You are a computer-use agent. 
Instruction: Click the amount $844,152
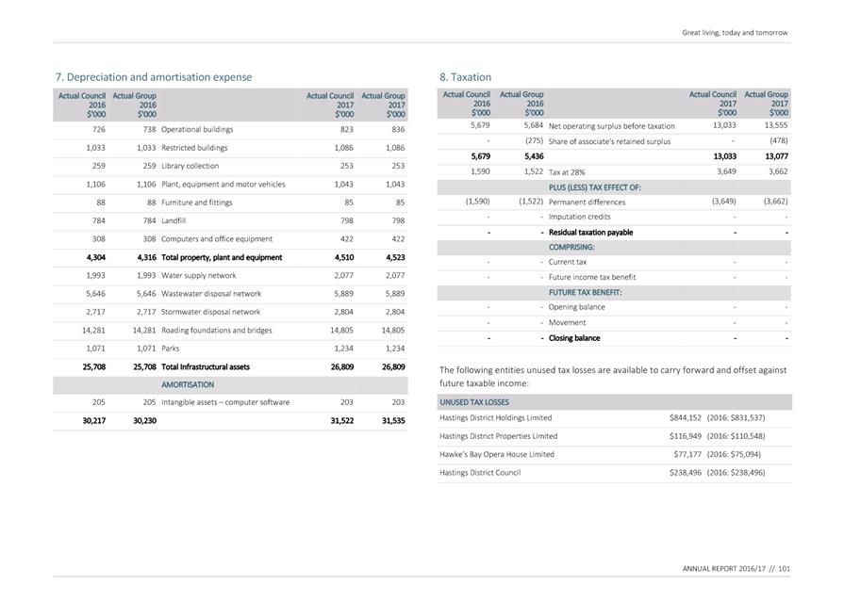pyautogui.click(x=686, y=418)
